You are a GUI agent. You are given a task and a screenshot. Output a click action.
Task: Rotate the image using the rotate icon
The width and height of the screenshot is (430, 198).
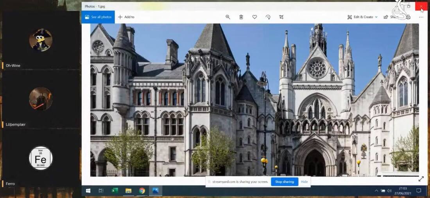point(268,17)
